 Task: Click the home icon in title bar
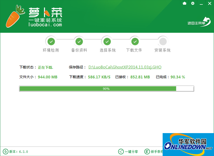(184, 3)
